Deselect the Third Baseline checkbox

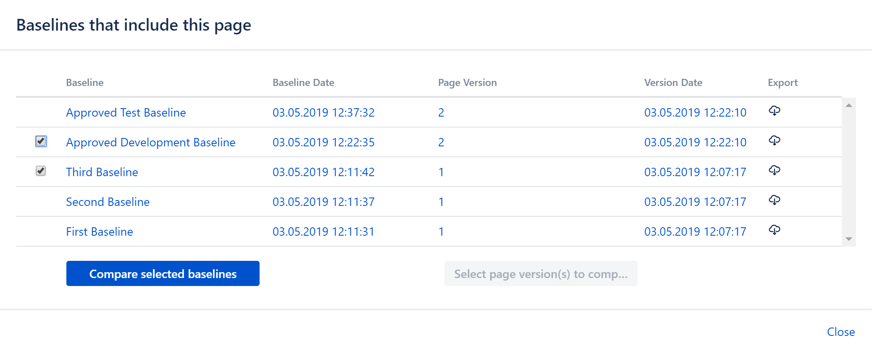41,171
